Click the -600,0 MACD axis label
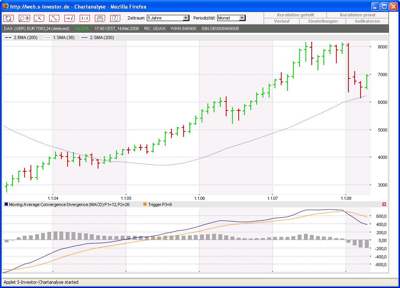This screenshot has width=400, height=288. (380, 265)
